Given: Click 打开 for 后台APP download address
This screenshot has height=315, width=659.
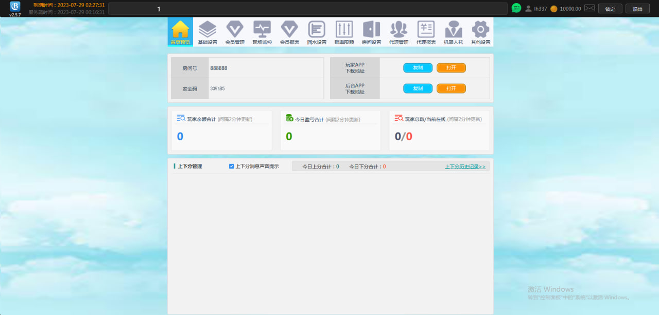Looking at the screenshot, I should [x=451, y=88].
